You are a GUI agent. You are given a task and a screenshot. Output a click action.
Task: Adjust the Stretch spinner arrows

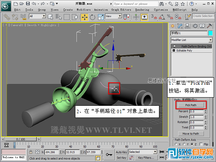[x=205, y=117]
